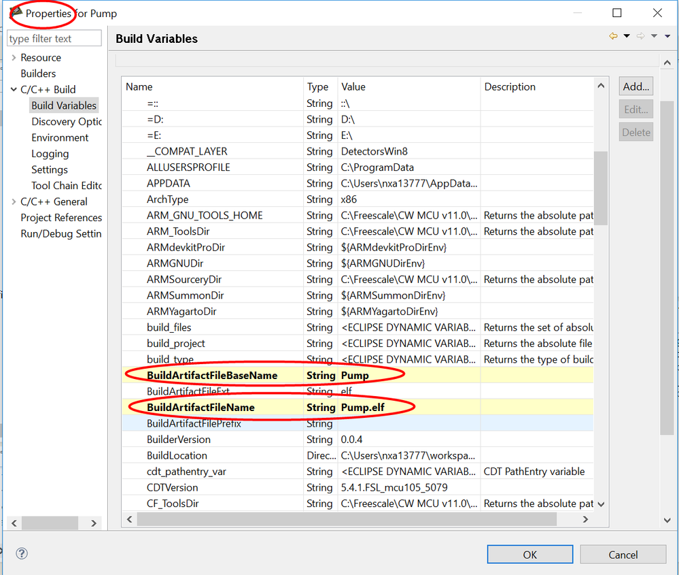Open the Settings page under C/C++ Build

(x=50, y=169)
